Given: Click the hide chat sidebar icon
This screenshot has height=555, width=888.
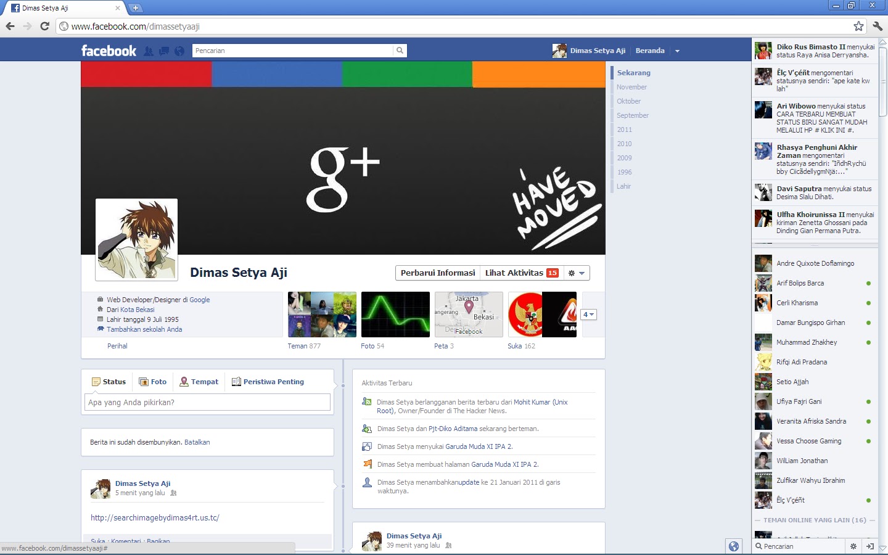Looking at the screenshot, I should (x=870, y=546).
